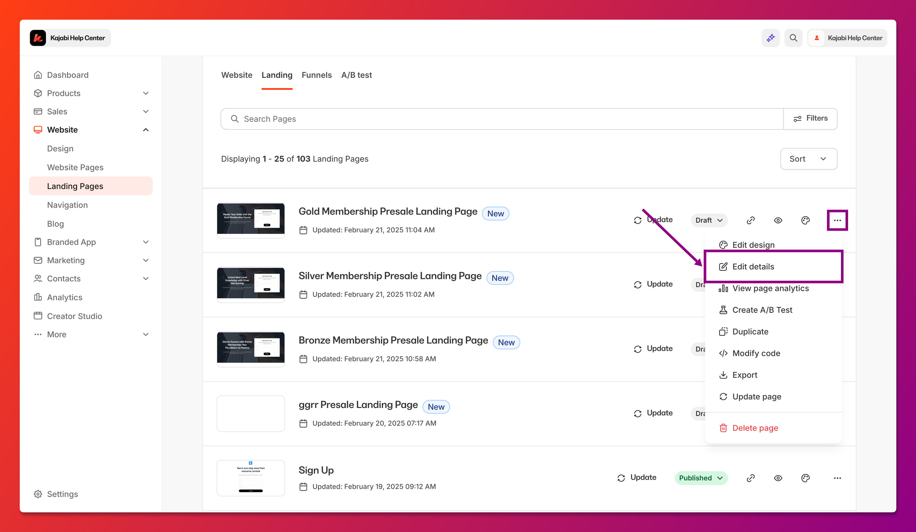Open Bronze Membership Presale Landing Page title

pyautogui.click(x=393, y=340)
